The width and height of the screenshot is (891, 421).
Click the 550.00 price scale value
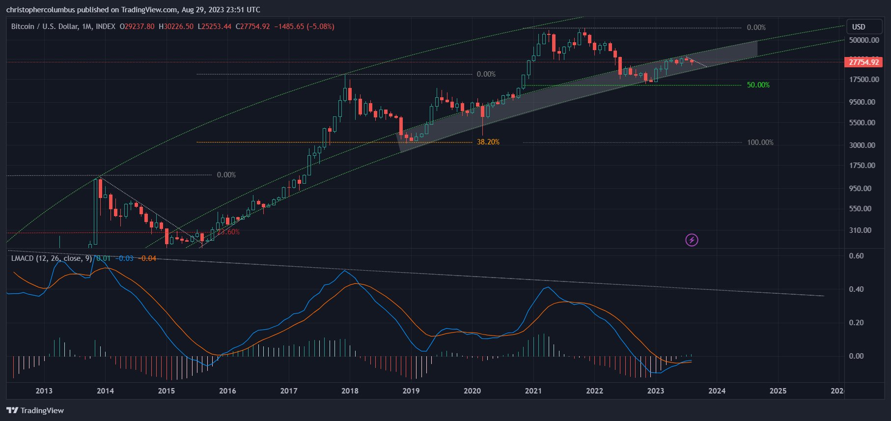coord(860,209)
